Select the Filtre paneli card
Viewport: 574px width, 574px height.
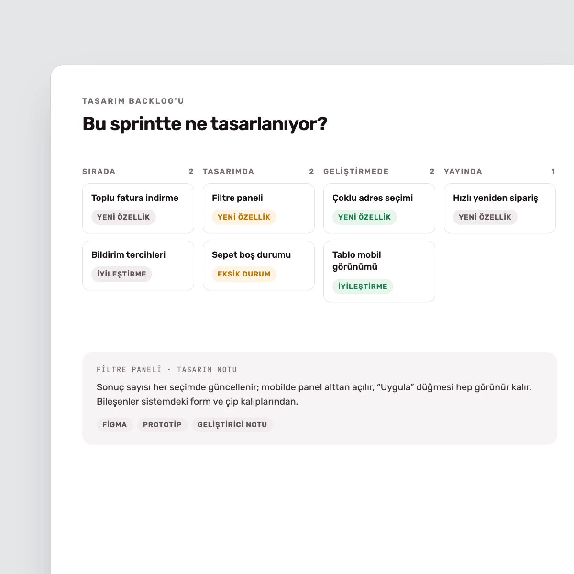tap(259, 209)
